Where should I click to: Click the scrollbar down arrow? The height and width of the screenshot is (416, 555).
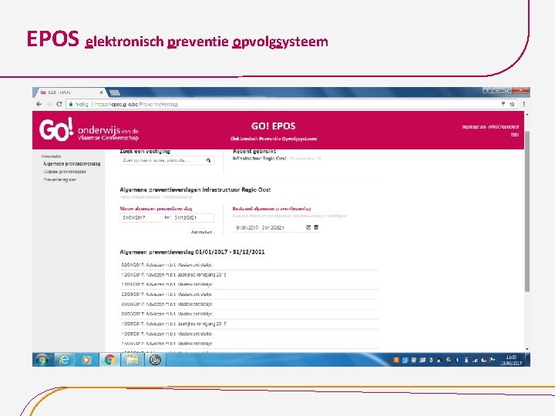pyautogui.click(x=527, y=349)
